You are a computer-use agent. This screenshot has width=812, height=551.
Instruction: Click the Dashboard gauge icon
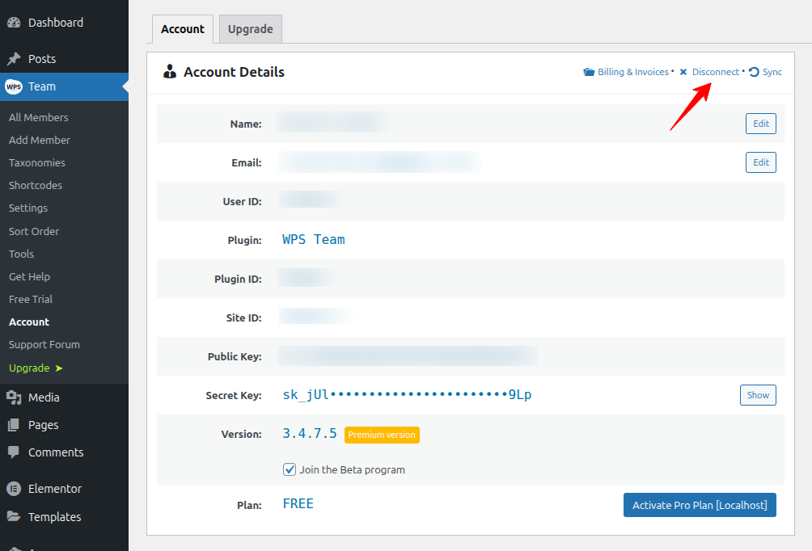click(14, 23)
